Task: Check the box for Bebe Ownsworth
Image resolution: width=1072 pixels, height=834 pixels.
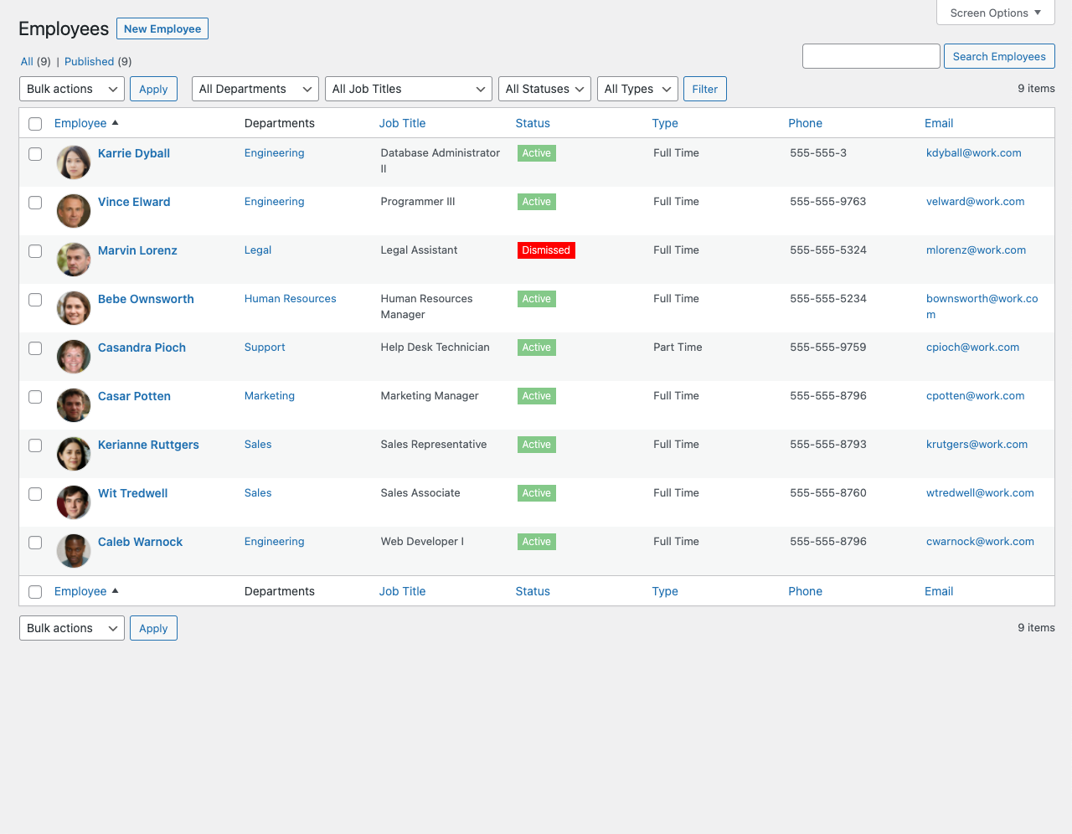Action: 35,300
